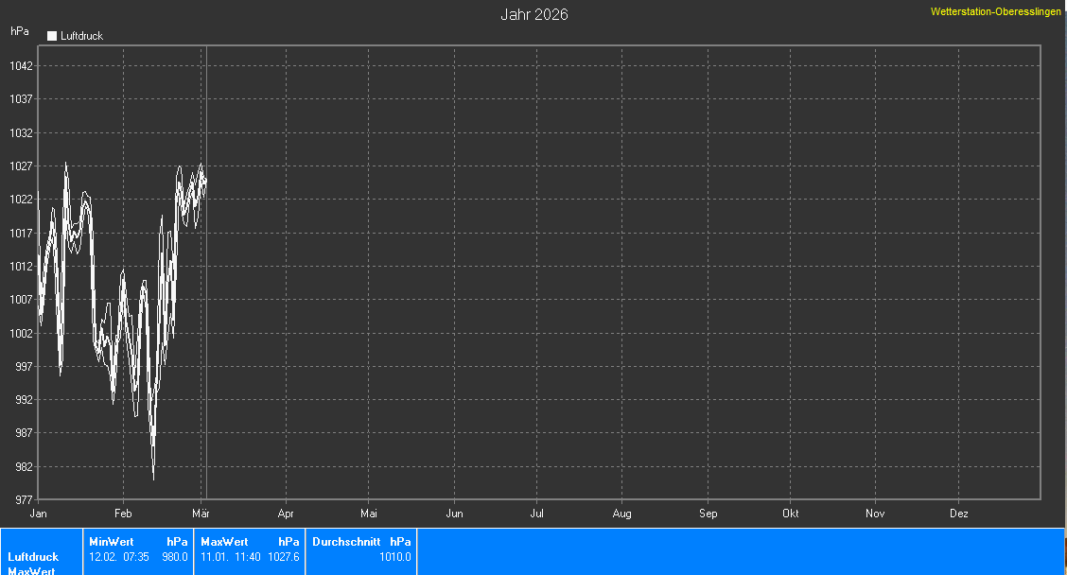Open the Wetterstation-Oberesslingen link
The width and height of the screenshot is (1067, 575).
pos(996,12)
